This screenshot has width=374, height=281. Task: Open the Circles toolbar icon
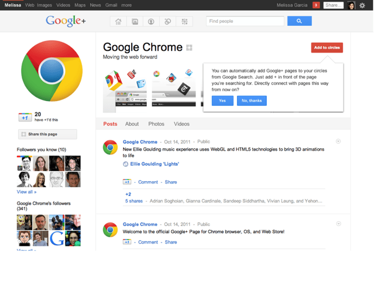(x=167, y=22)
